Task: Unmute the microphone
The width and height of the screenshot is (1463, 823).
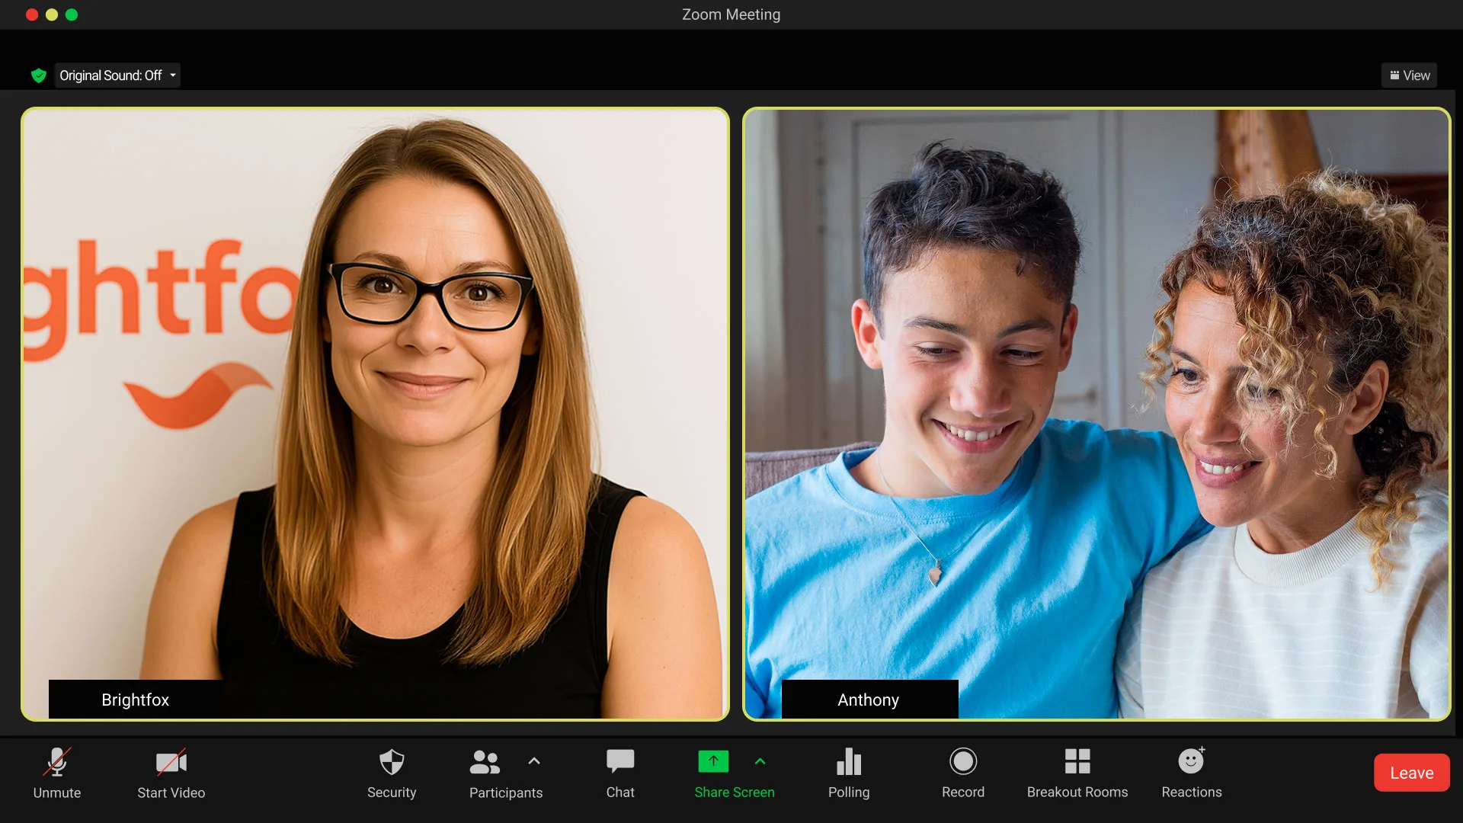Action: [x=57, y=763]
